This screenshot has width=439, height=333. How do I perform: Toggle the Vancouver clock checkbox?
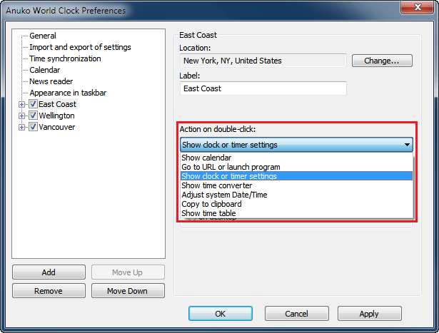[x=33, y=127]
